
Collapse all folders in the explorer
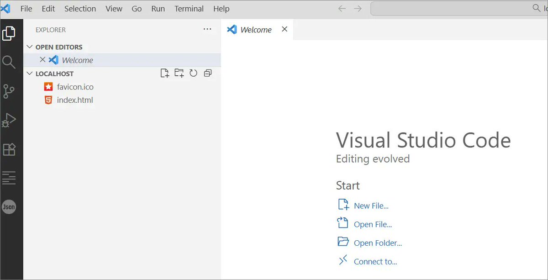(208, 73)
